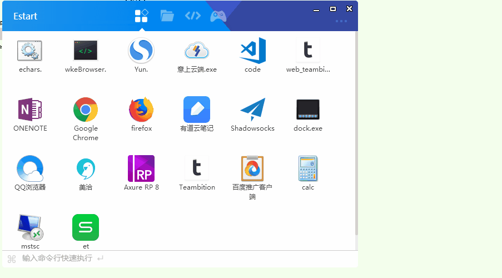The height and width of the screenshot is (278, 502).
Task: Open QQ浏览器 browser icon
Action: tap(30, 168)
